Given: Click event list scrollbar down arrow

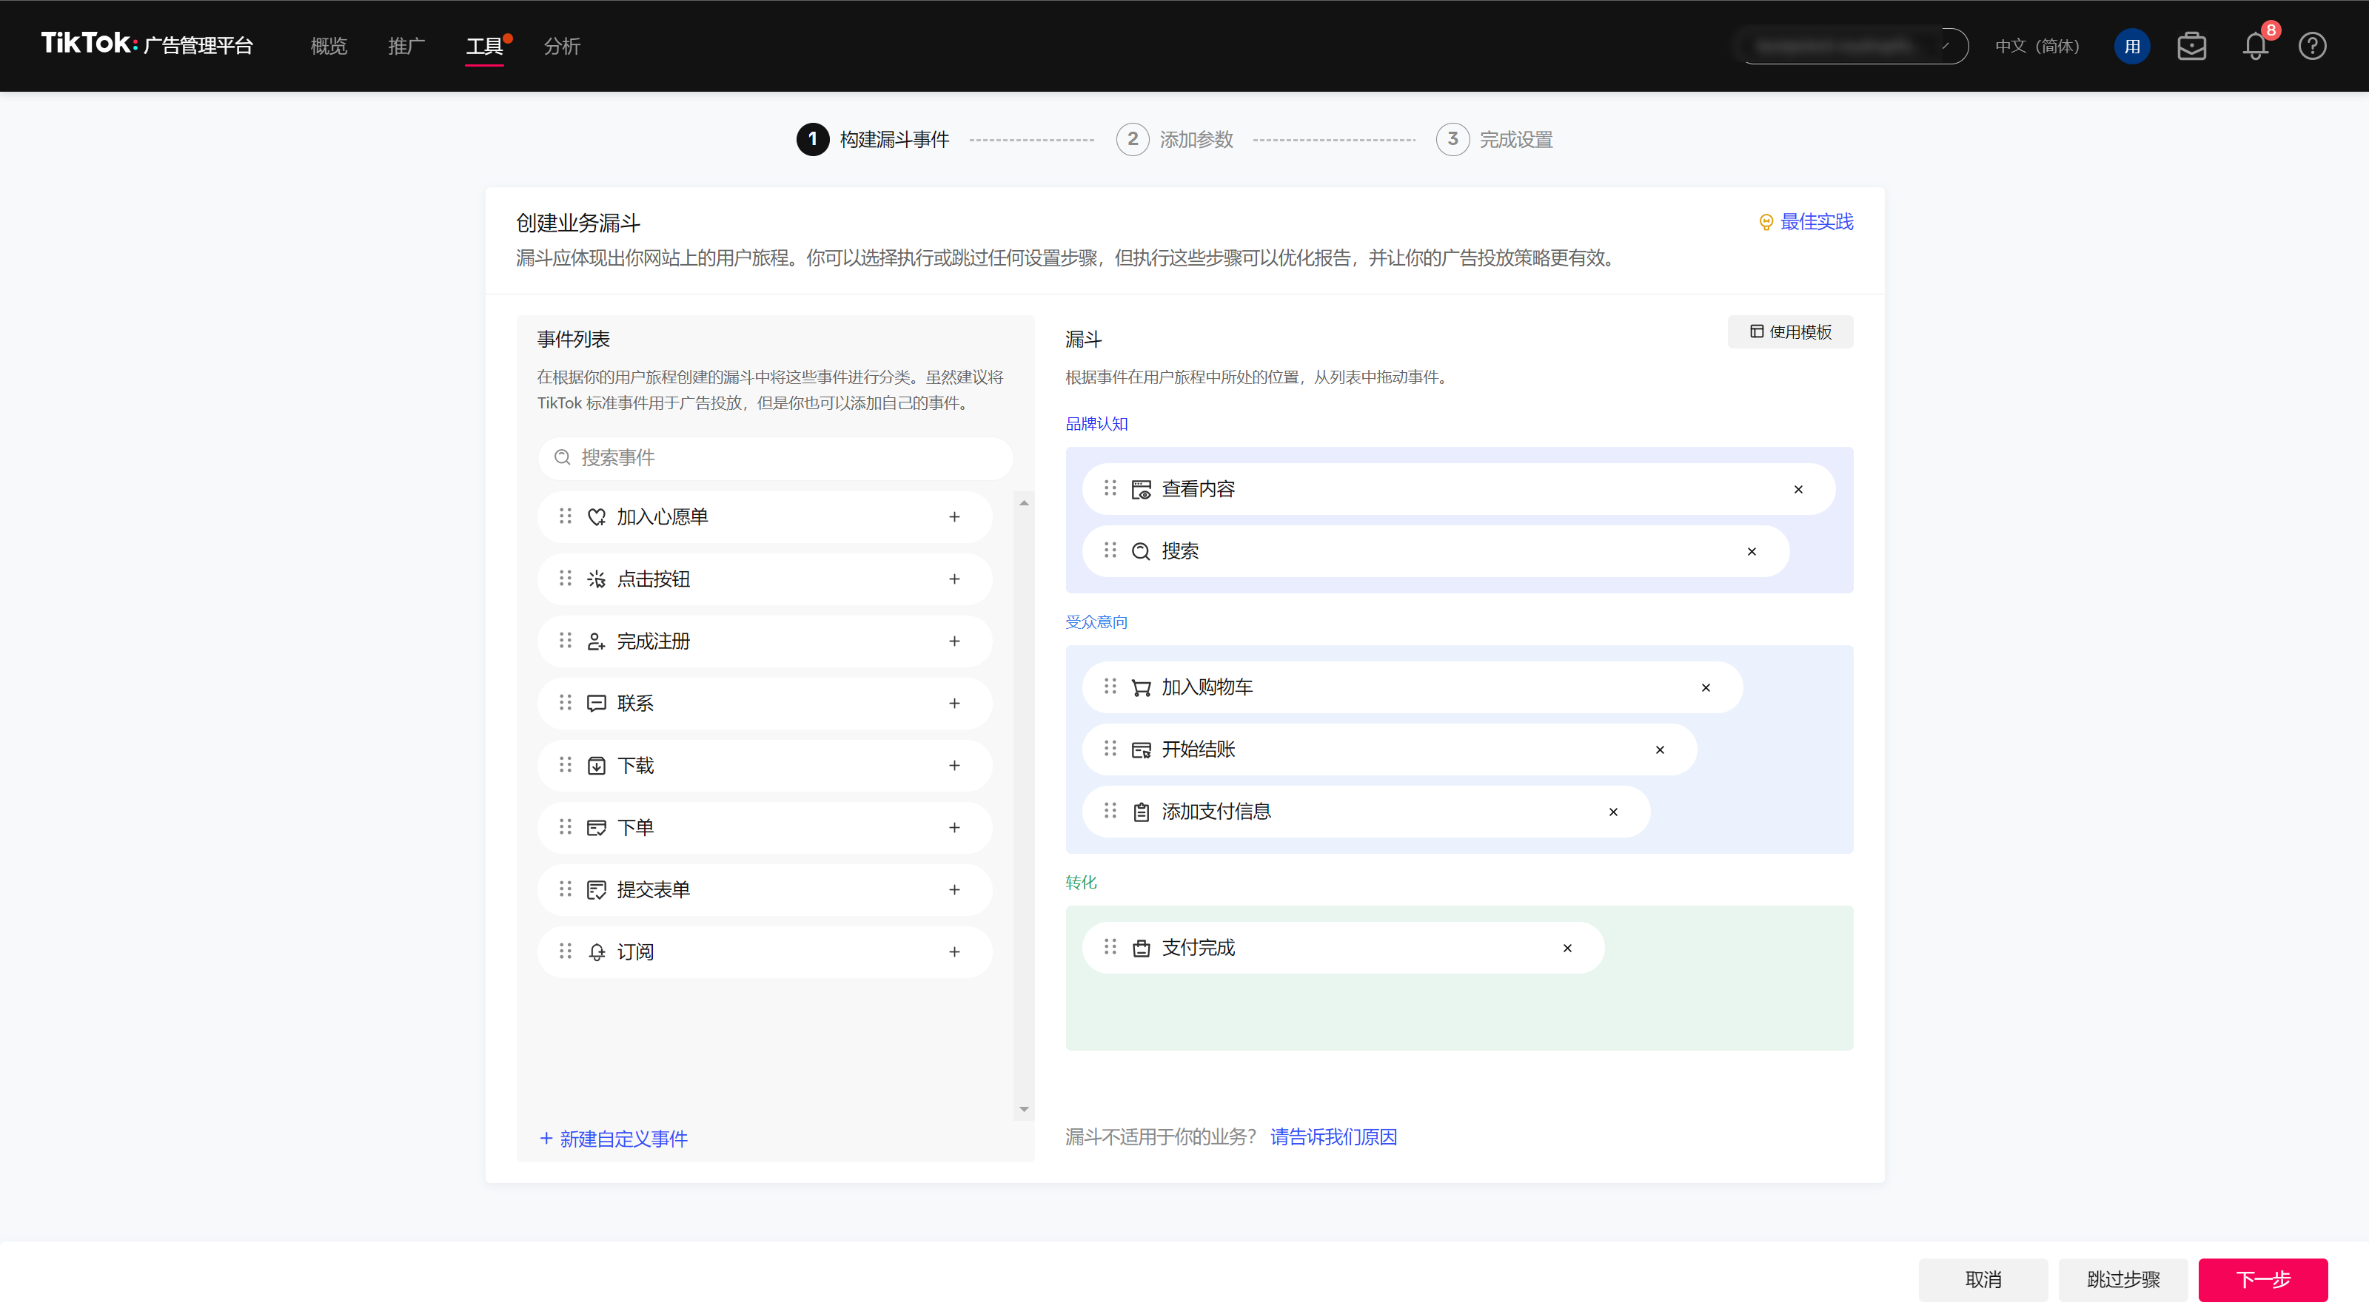Looking at the screenshot, I should (1024, 1110).
